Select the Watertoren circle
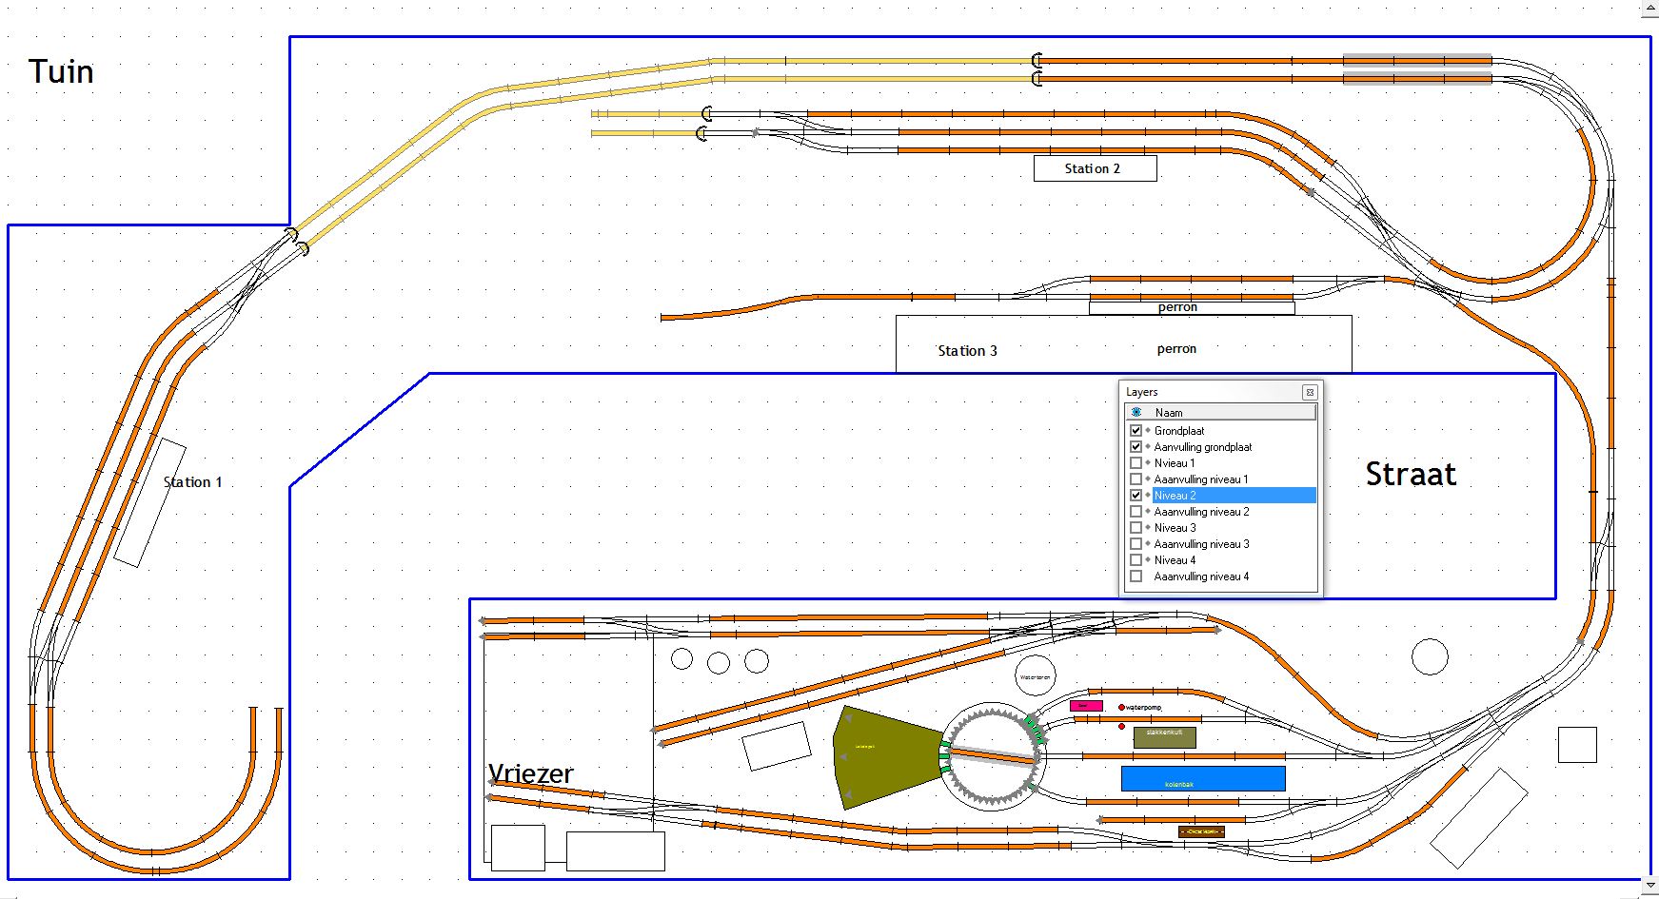The height and width of the screenshot is (899, 1659). pos(1035,676)
